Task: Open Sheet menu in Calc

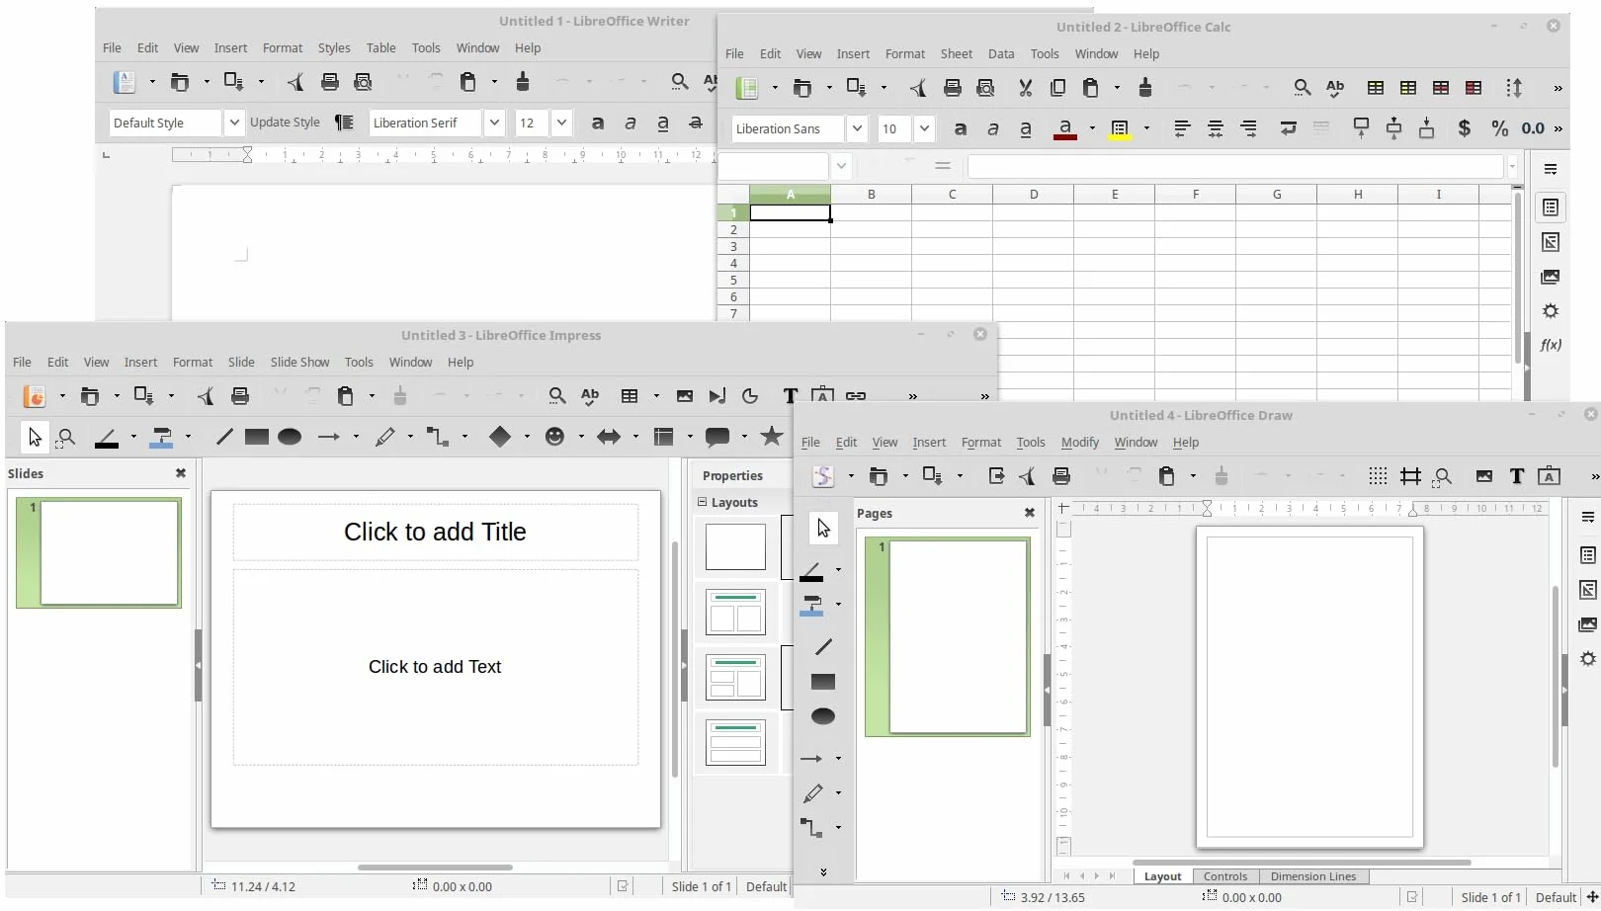Action: click(956, 53)
